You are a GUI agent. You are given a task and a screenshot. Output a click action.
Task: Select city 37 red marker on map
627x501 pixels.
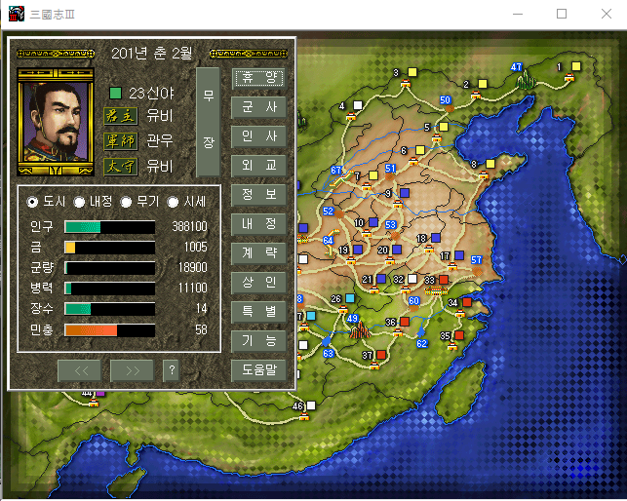[x=381, y=354]
